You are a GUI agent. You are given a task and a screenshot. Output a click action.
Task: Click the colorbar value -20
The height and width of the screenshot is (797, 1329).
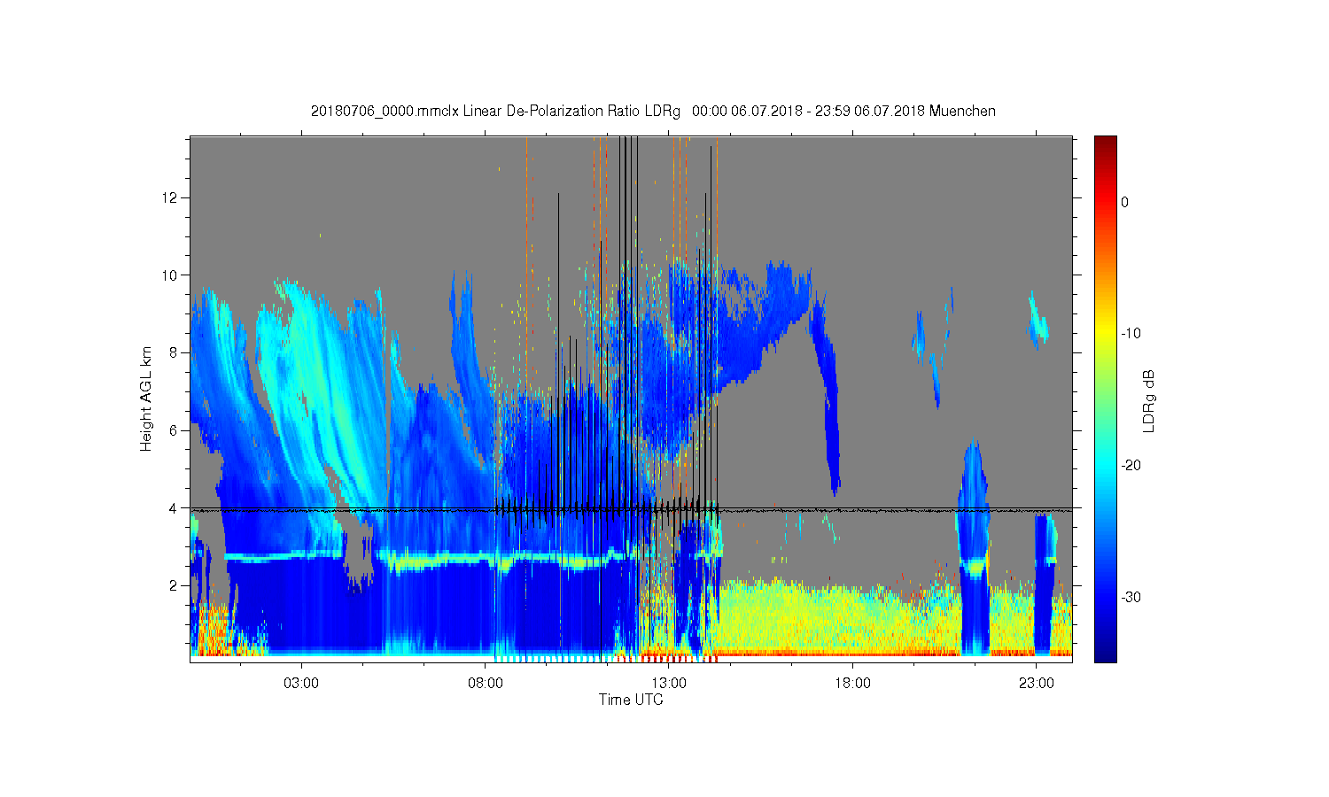click(x=1131, y=466)
